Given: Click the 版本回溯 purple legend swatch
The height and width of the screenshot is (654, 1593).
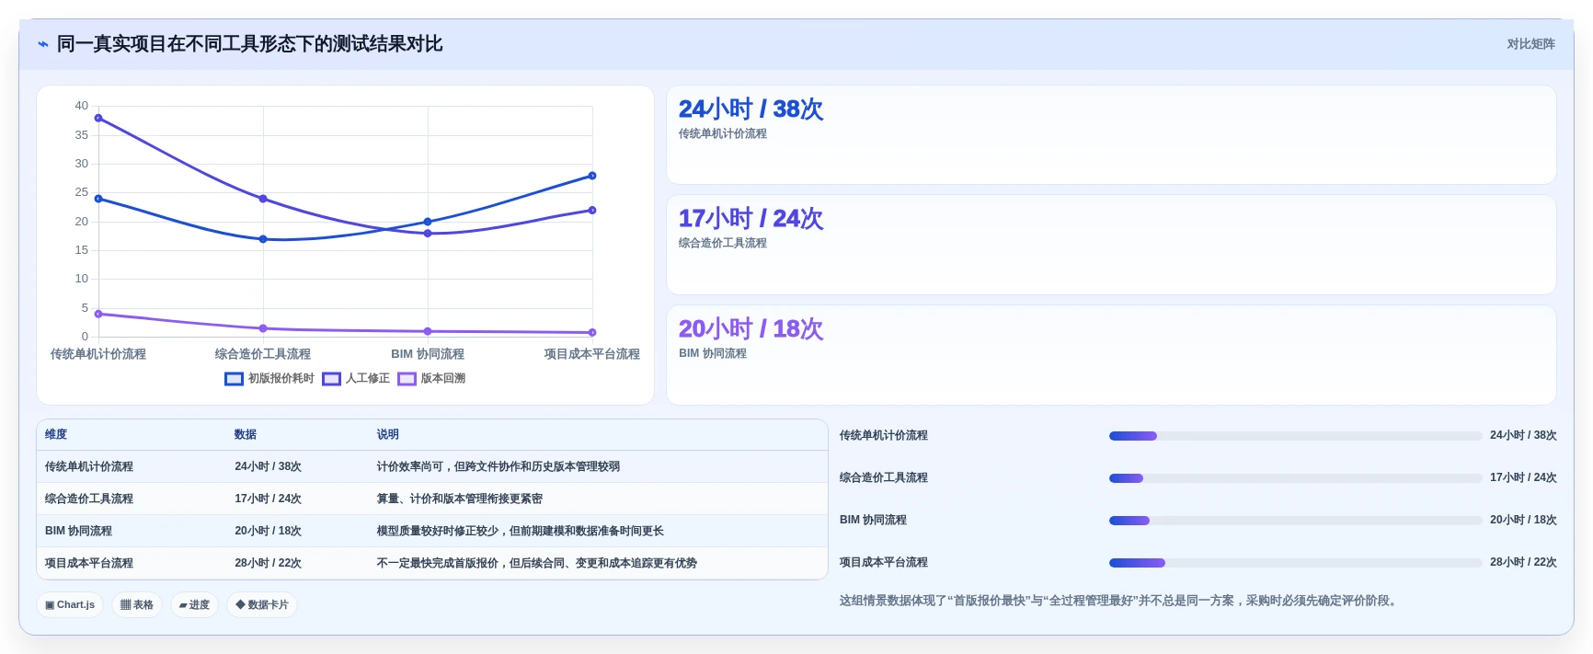Looking at the screenshot, I should click(x=407, y=379).
